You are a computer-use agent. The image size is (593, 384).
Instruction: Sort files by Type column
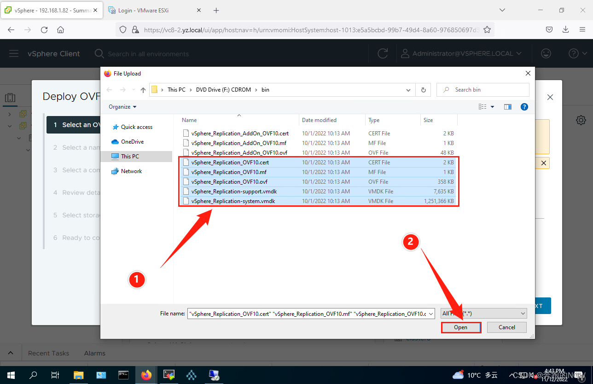pos(393,120)
